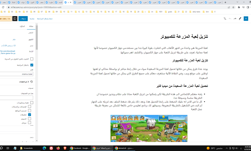Open the 'daily tasks' bookmark folder
Image resolution: width=251 pixels, height=151 pixels.
click(195, 12)
